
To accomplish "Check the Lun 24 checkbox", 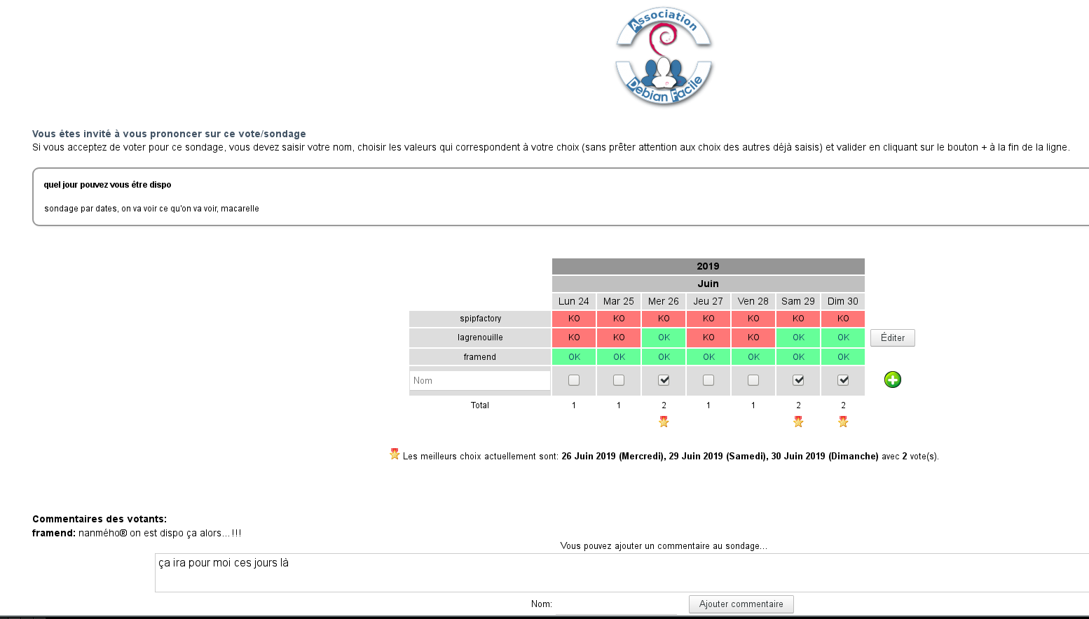I will [574, 380].
